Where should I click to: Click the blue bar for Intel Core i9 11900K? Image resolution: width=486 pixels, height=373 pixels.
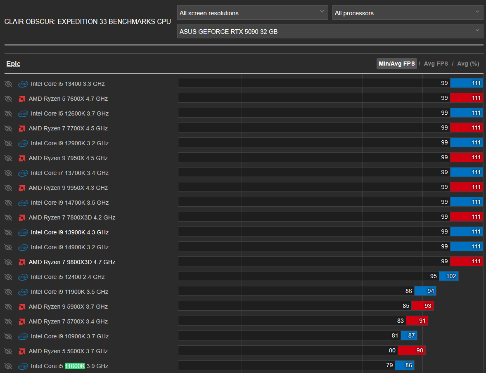pyautogui.click(x=425, y=291)
